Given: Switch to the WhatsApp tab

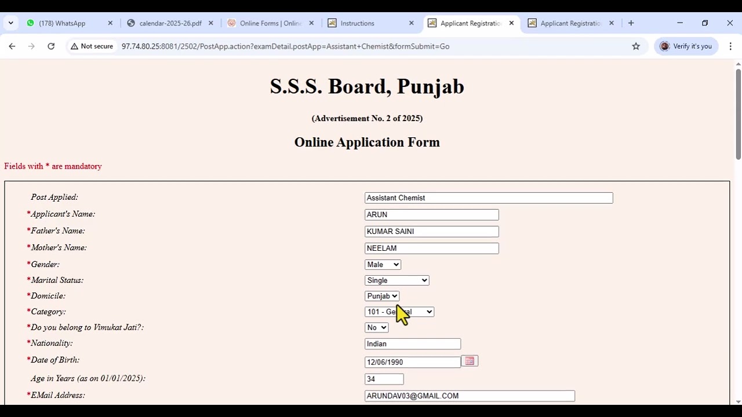Looking at the screenshot, I should [70, 23].
